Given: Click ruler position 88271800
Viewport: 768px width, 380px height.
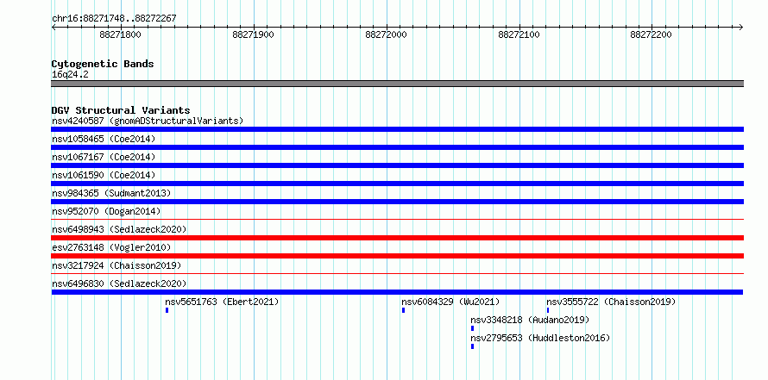Looking at the screenshot, I should click(120, 34).
